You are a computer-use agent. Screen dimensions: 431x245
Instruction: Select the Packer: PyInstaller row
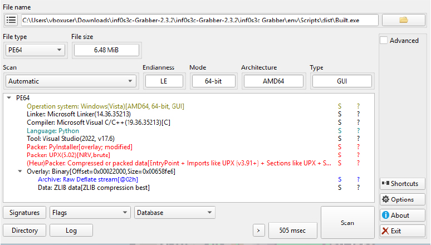80,147
